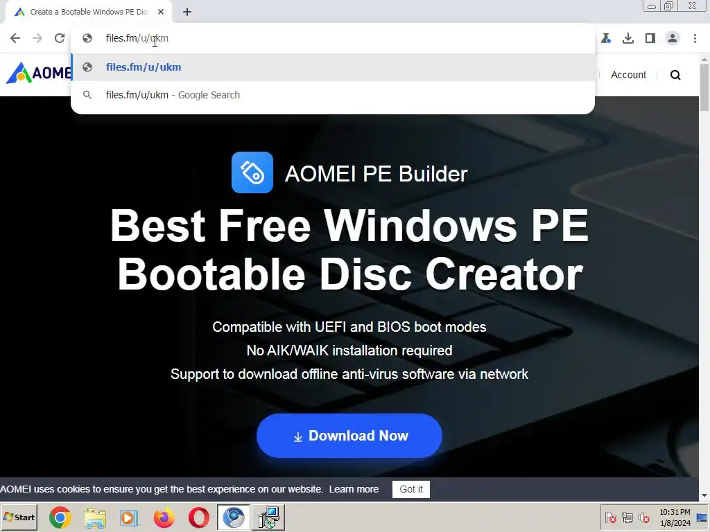Click the muted volume tray icon

point(643,517)
